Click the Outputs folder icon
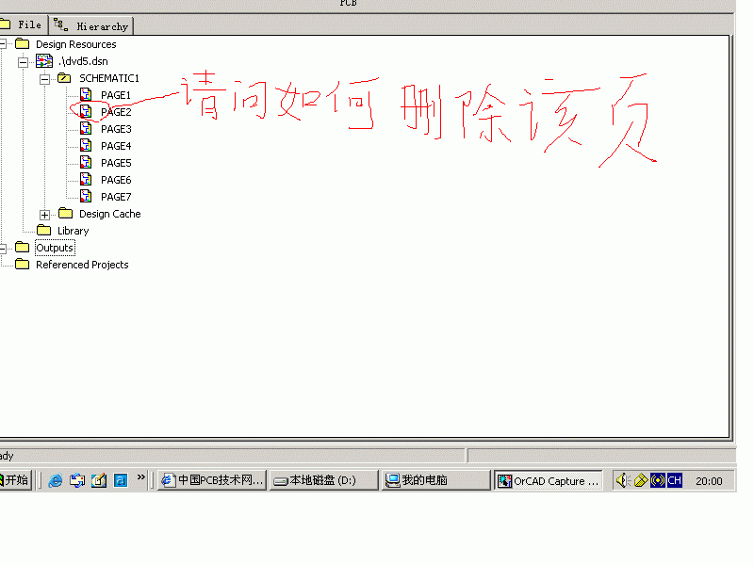The width and height of the screenshot is (754, 565). click(x=22, y=247)
